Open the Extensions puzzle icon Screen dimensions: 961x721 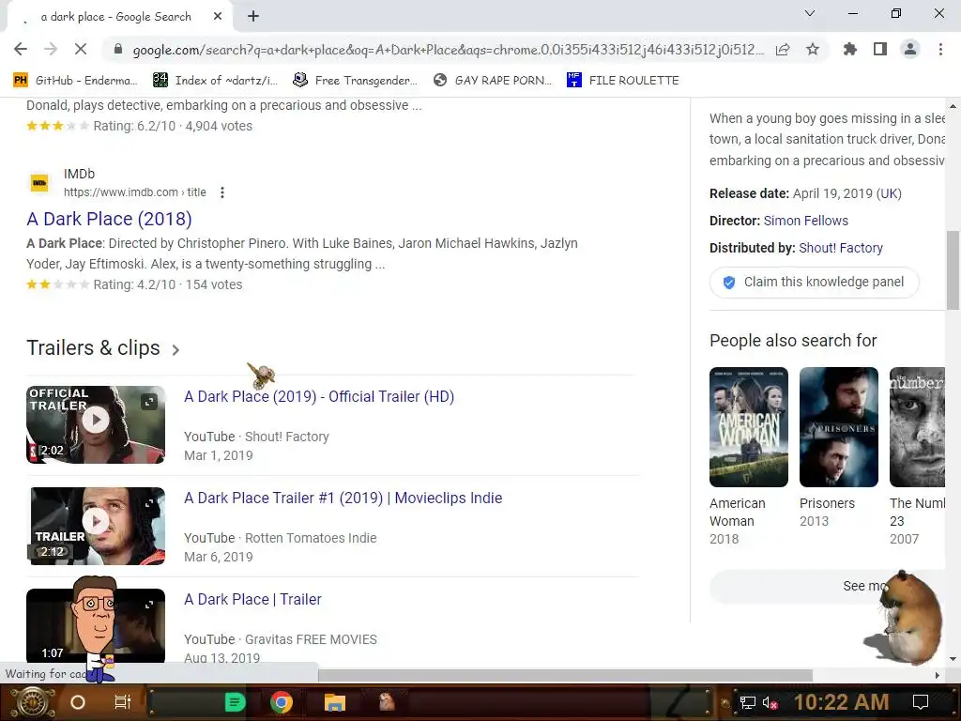tap(849, 50)
